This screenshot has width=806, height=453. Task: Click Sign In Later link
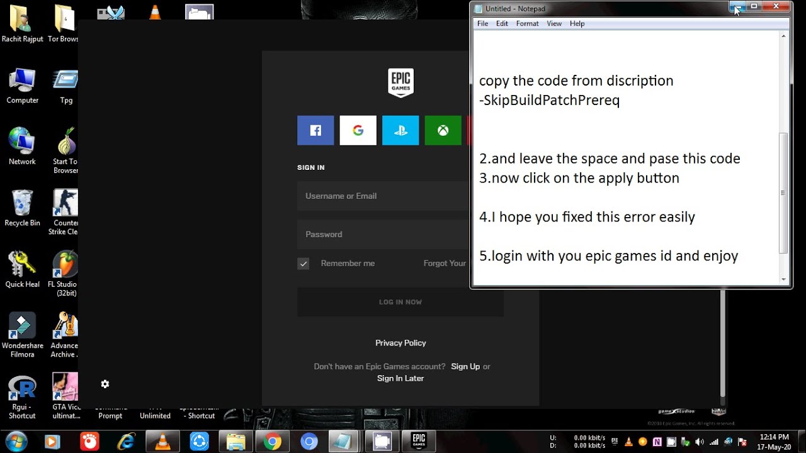pos(400,378)
